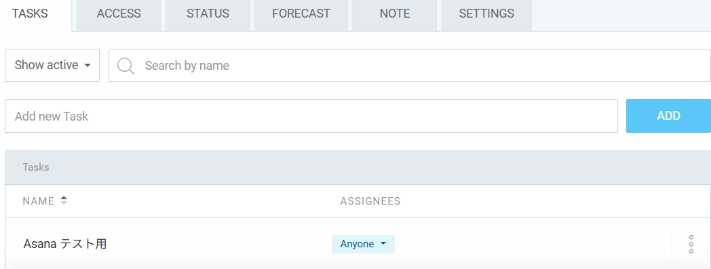Click the down arrow in Show active
Image resolution: width=711 pixels, height=269 pixels.
88,66
